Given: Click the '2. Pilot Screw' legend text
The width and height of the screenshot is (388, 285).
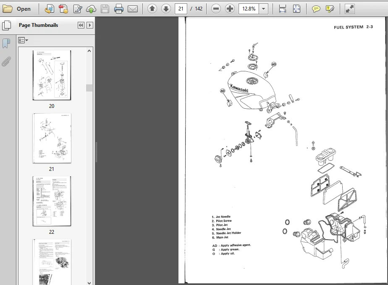Looking at the screenshot, I should pos(222,221).
